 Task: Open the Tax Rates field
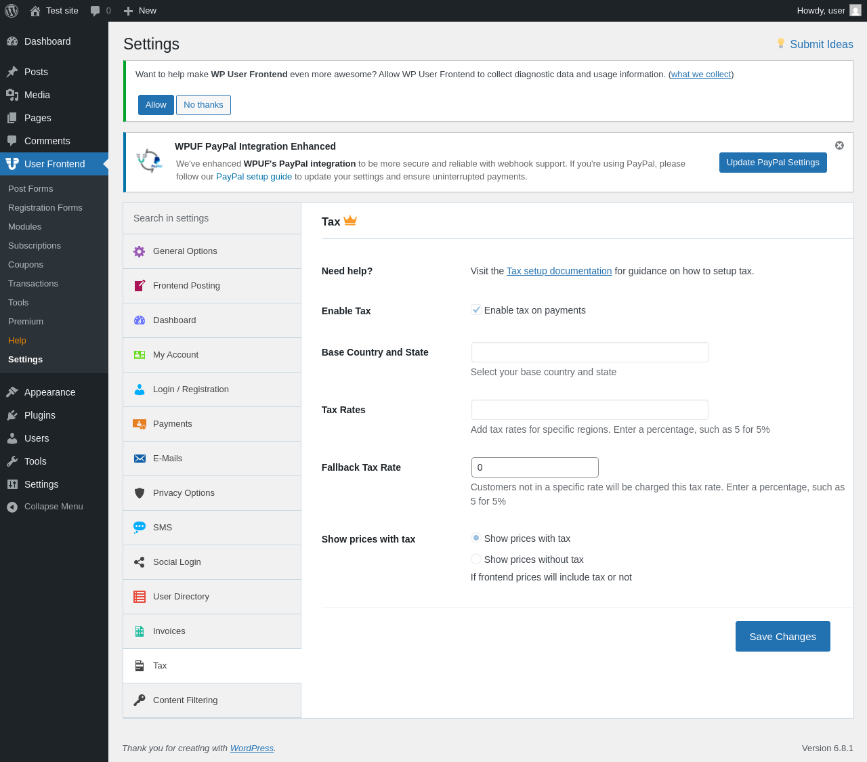coord(589,410)
